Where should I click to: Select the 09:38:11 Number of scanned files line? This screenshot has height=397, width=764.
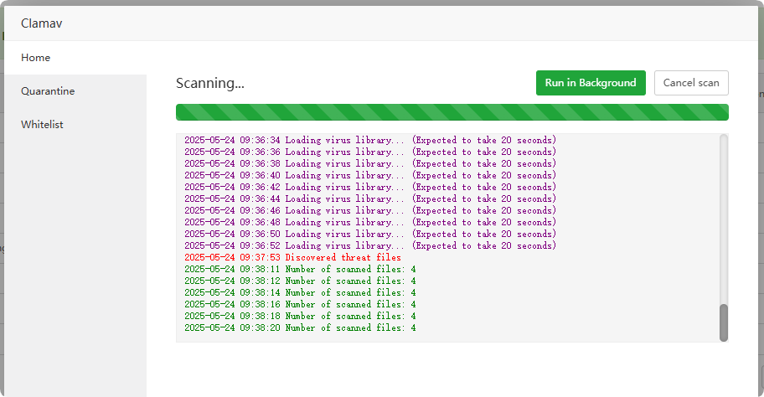point(300,269)
